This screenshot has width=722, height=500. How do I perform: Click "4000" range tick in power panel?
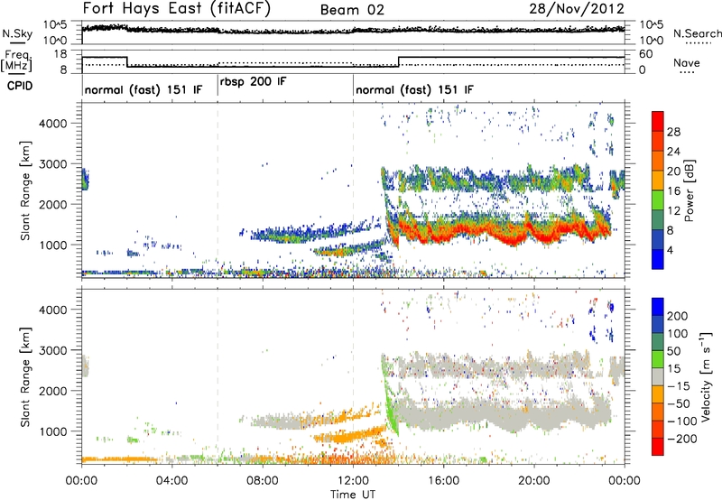coord(52,123)
